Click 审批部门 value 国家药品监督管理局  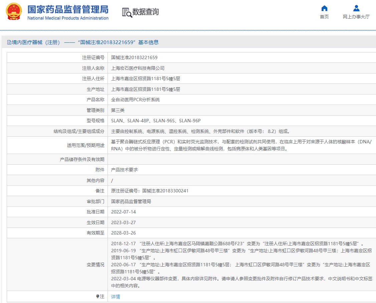[x=131, y=201]
